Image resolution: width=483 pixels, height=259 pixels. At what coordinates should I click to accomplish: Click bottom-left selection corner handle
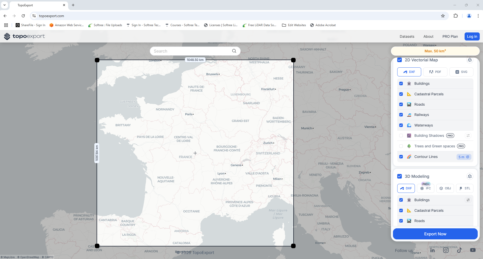pos(97,246)
